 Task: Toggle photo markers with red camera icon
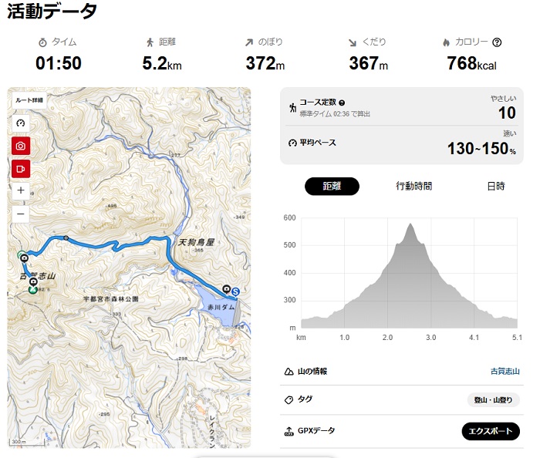click(21, 145)
